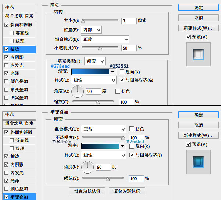The image size is (221, 200).
Task: Select 光泽 style row in the 描边 dialog
Action: [19, 73]
